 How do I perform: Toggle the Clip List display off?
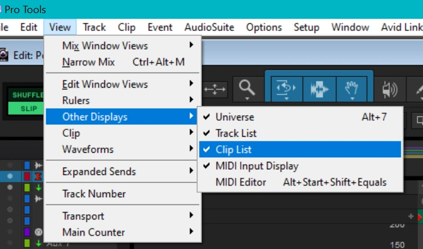click(x=233, y=150)
